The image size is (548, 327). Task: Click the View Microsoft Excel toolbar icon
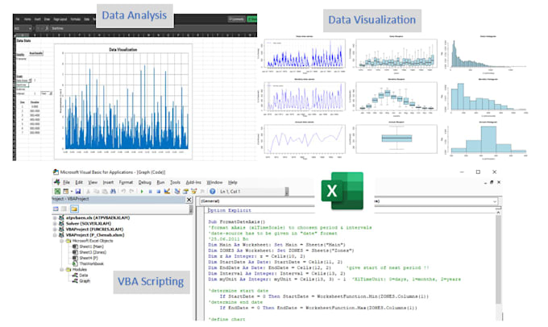[57, 192]
